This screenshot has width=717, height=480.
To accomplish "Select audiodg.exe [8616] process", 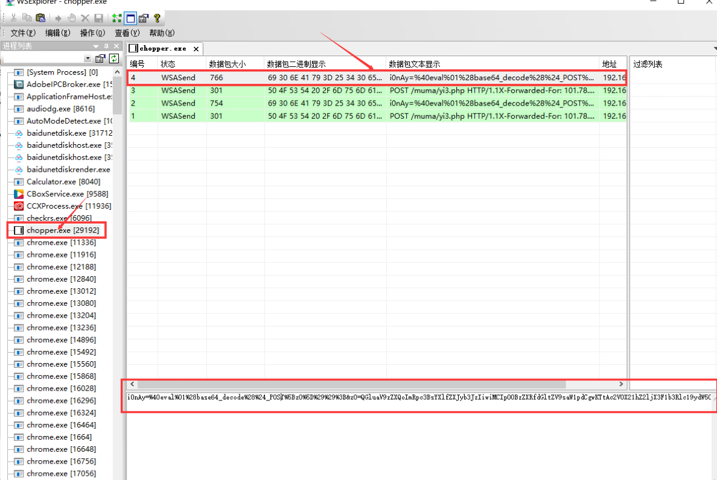I will (x=61, y=109).
